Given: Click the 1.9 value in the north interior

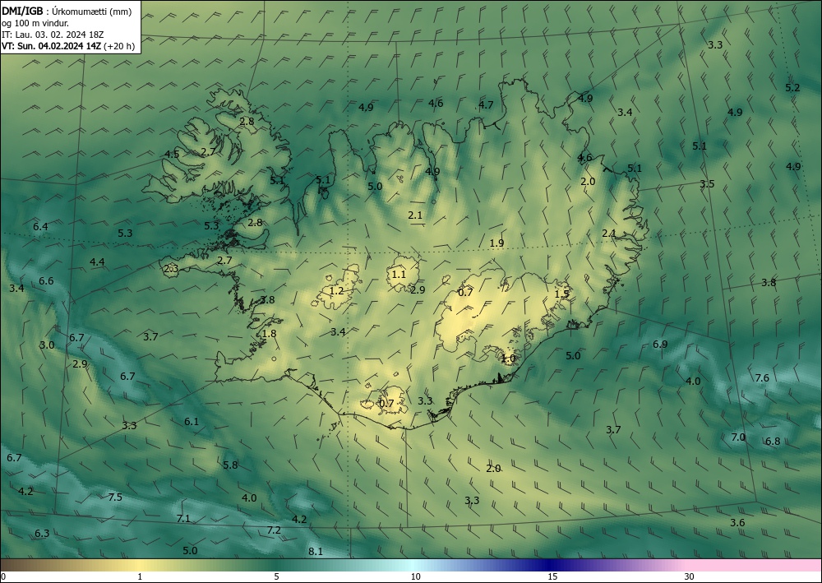Looking at the screenshot, I should (x=496, y=243).
